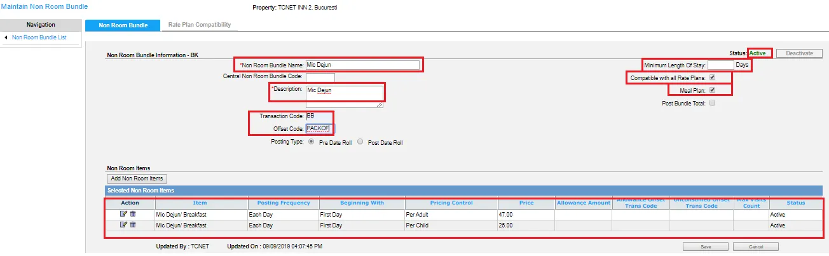Click the Active status text in header

point(758,53)
